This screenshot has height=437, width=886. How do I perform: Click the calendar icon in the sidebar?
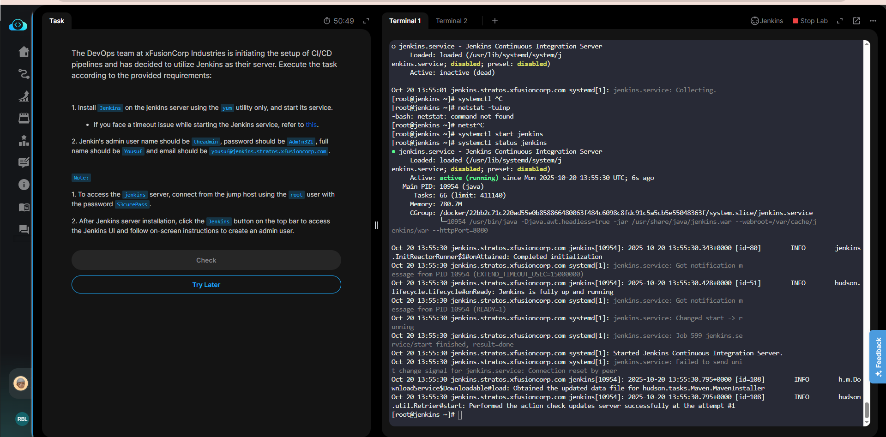(x=24, y=118)
